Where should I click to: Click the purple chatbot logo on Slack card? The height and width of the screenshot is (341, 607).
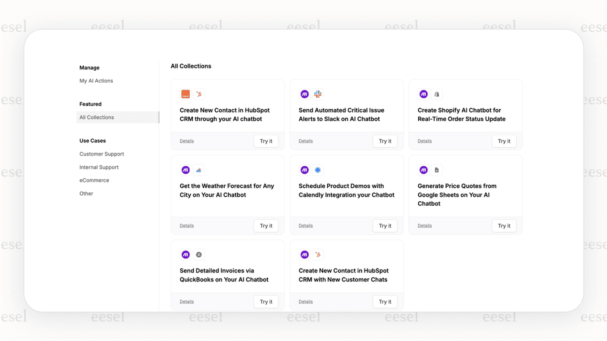click(x=305, y=94)
